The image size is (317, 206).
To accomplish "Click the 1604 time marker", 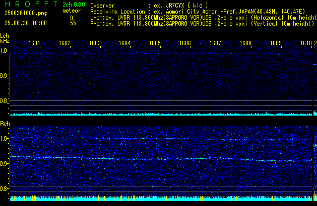I will pyautogui.click(x=125, y=43).
